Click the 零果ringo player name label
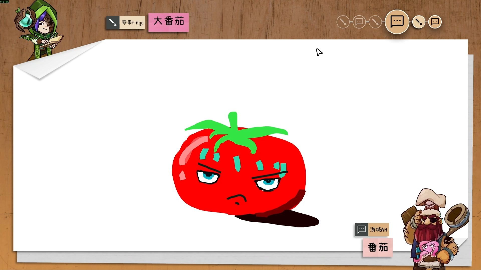 (132, 23)
